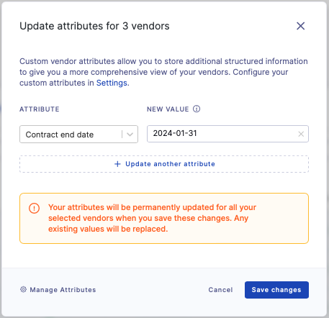
Task: Click the ATTRIBUTE column label
Action: click(x=40, y=109)
